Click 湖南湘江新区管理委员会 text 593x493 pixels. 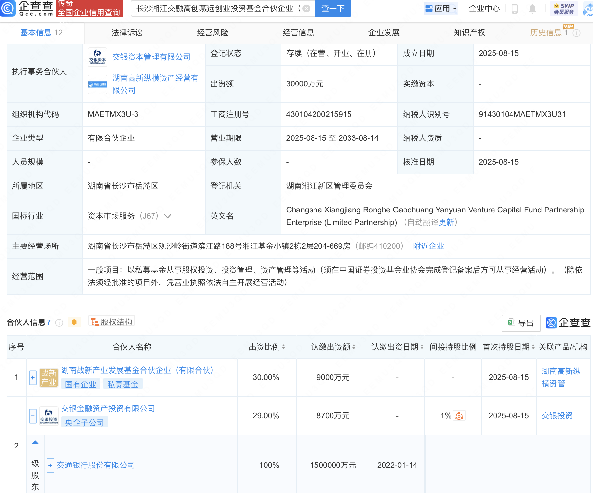(329, 186)
